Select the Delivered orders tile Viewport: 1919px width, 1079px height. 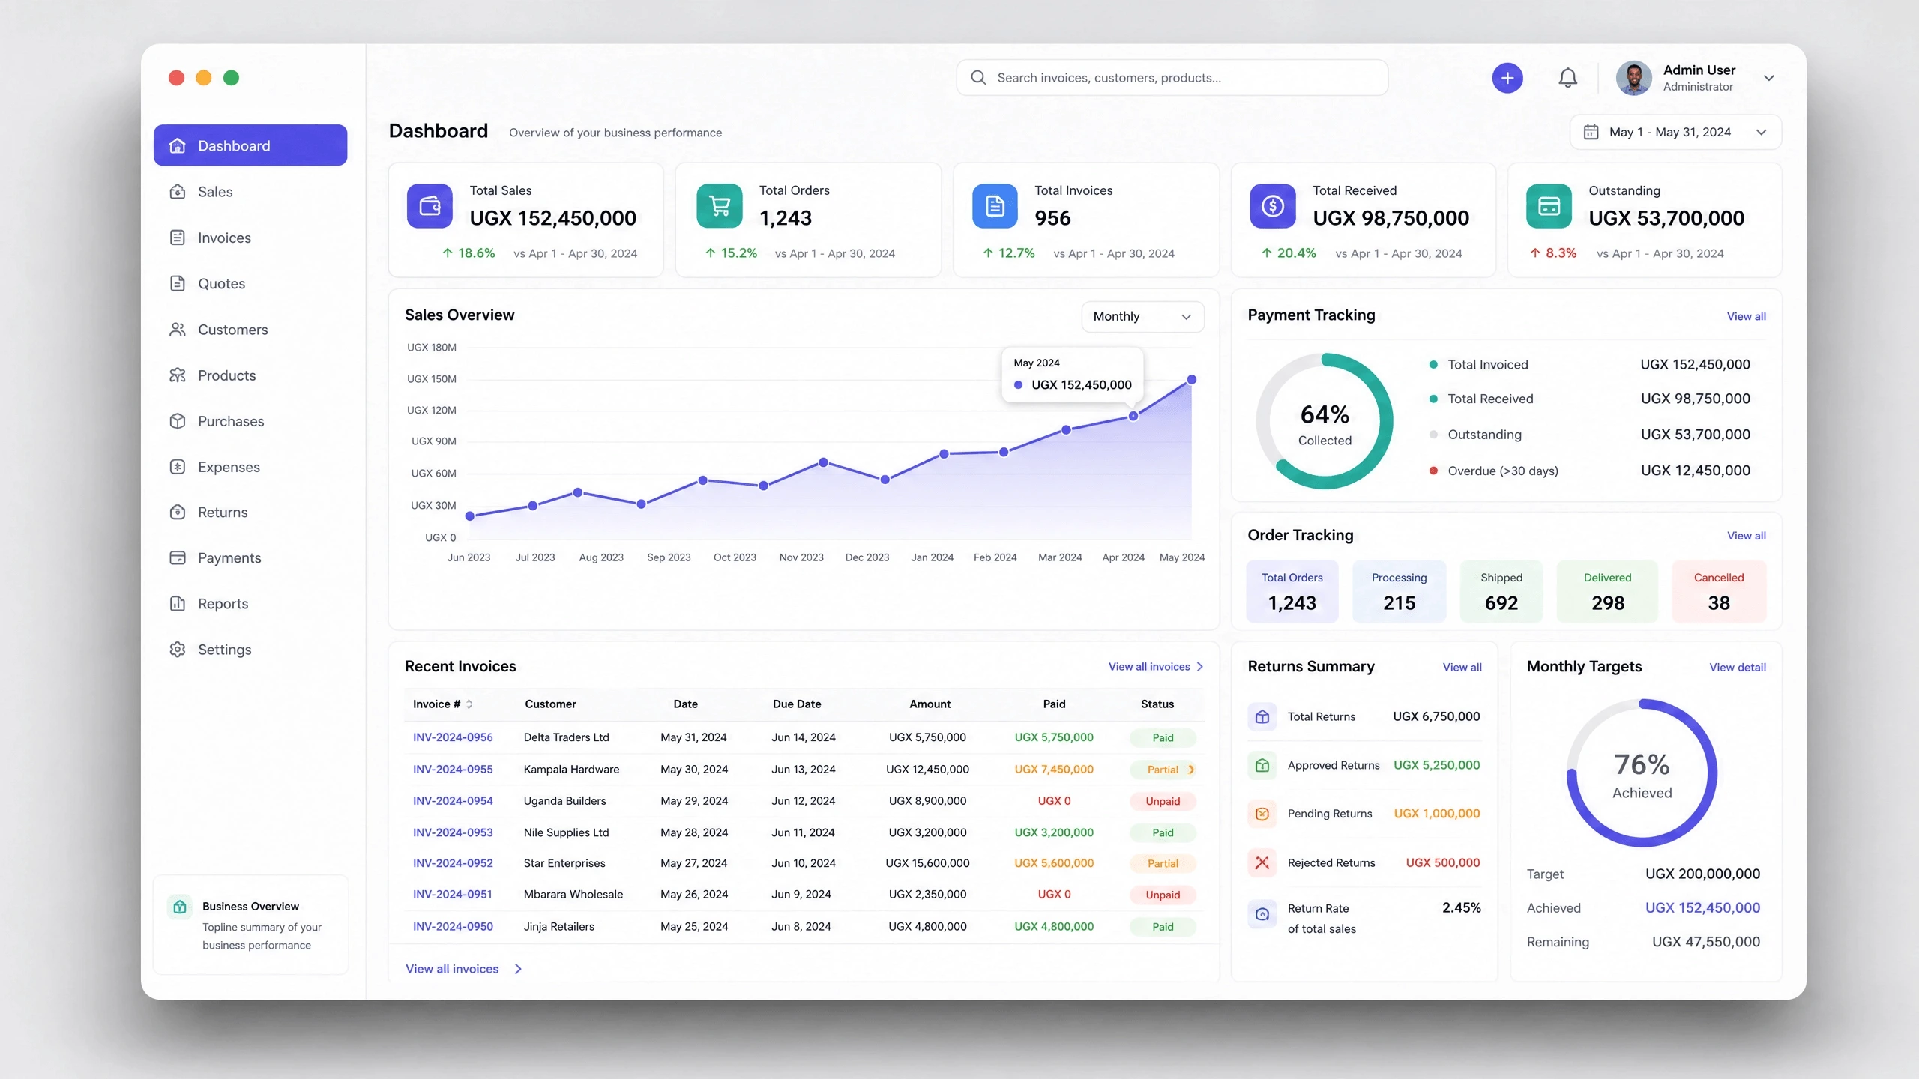point(1607,591)
